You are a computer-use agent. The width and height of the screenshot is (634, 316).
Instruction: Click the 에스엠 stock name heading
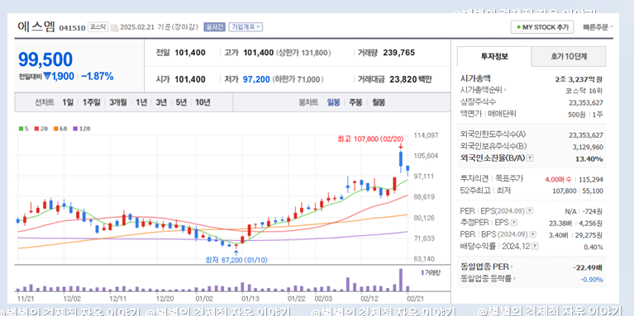[x=36, y=26]
